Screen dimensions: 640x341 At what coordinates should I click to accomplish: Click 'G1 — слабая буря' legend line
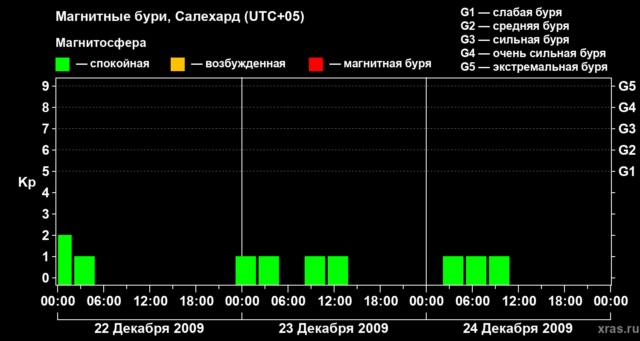[511, 12]
